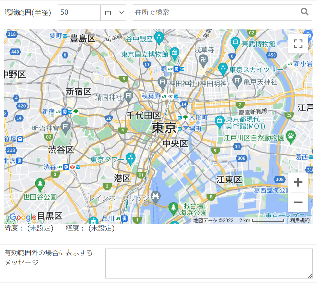Click the address search magnifier icon

click(x=304, y=12)
